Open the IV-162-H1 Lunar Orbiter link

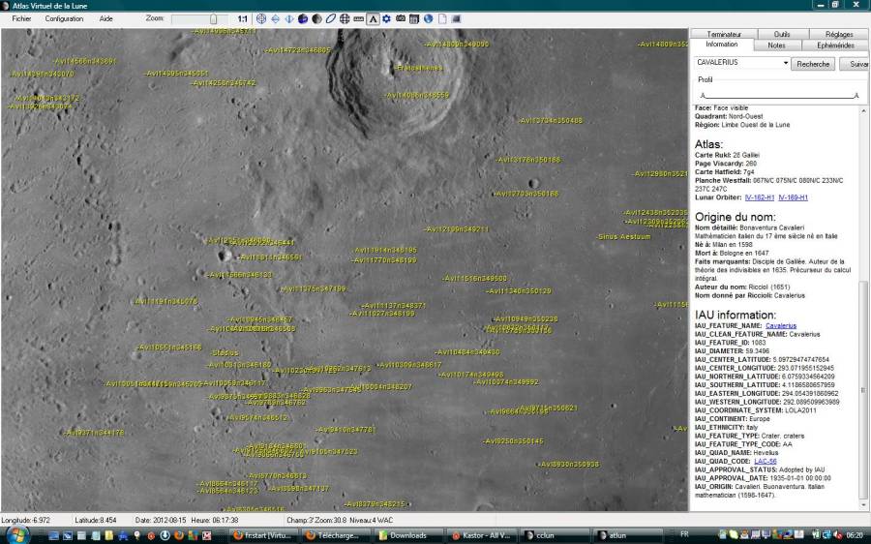(760, 197)
